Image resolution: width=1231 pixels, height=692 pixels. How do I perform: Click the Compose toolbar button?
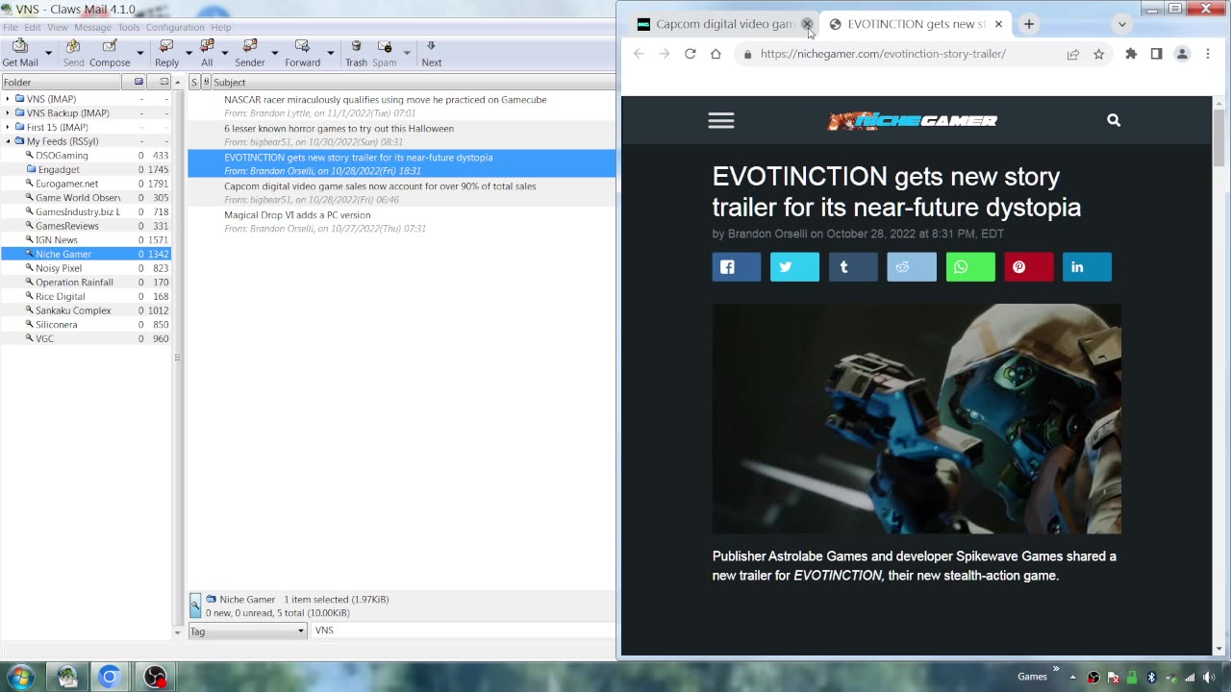pos(110,53)
